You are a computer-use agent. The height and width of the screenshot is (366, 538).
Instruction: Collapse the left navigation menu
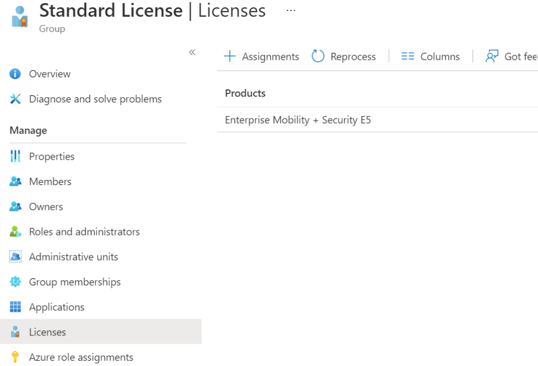coord(192,52)
